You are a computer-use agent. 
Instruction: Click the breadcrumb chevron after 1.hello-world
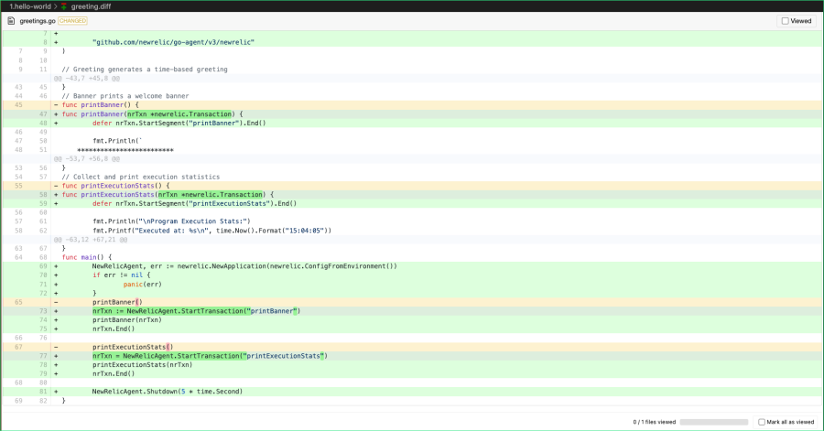[x=57, y=5]
